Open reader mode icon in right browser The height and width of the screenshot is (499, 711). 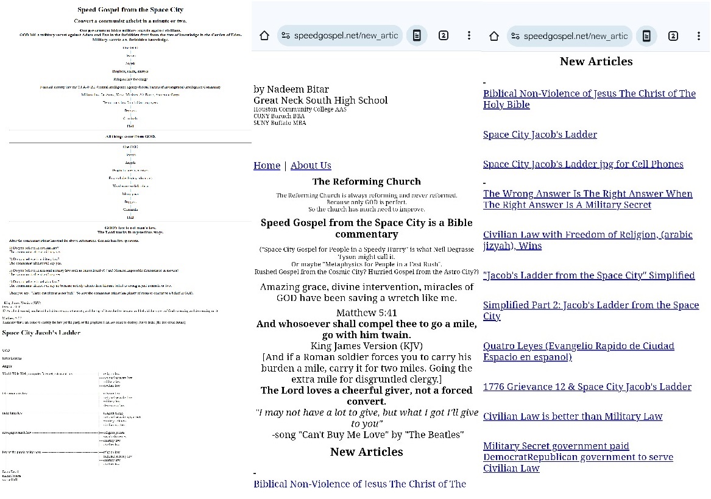646,36
